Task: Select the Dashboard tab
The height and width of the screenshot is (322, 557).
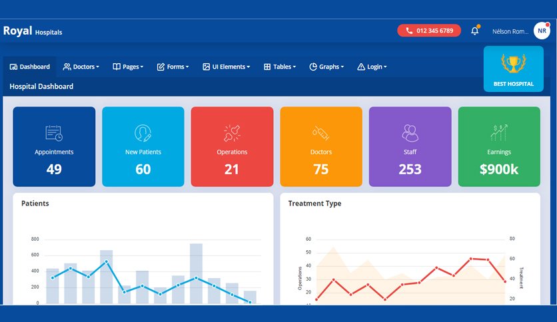Action: [30, 67]
